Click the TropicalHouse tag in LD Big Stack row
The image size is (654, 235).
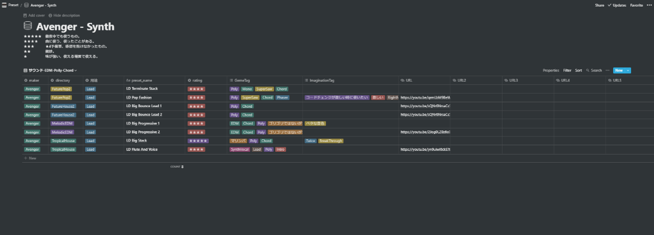[x=63, y=141]
